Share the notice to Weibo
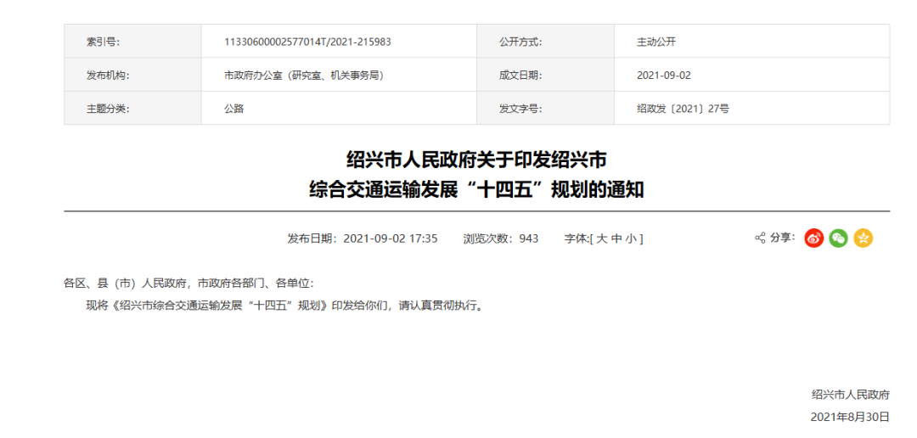Image resolution: width=917 pixels, height=438 pixels. coord(813,239)
